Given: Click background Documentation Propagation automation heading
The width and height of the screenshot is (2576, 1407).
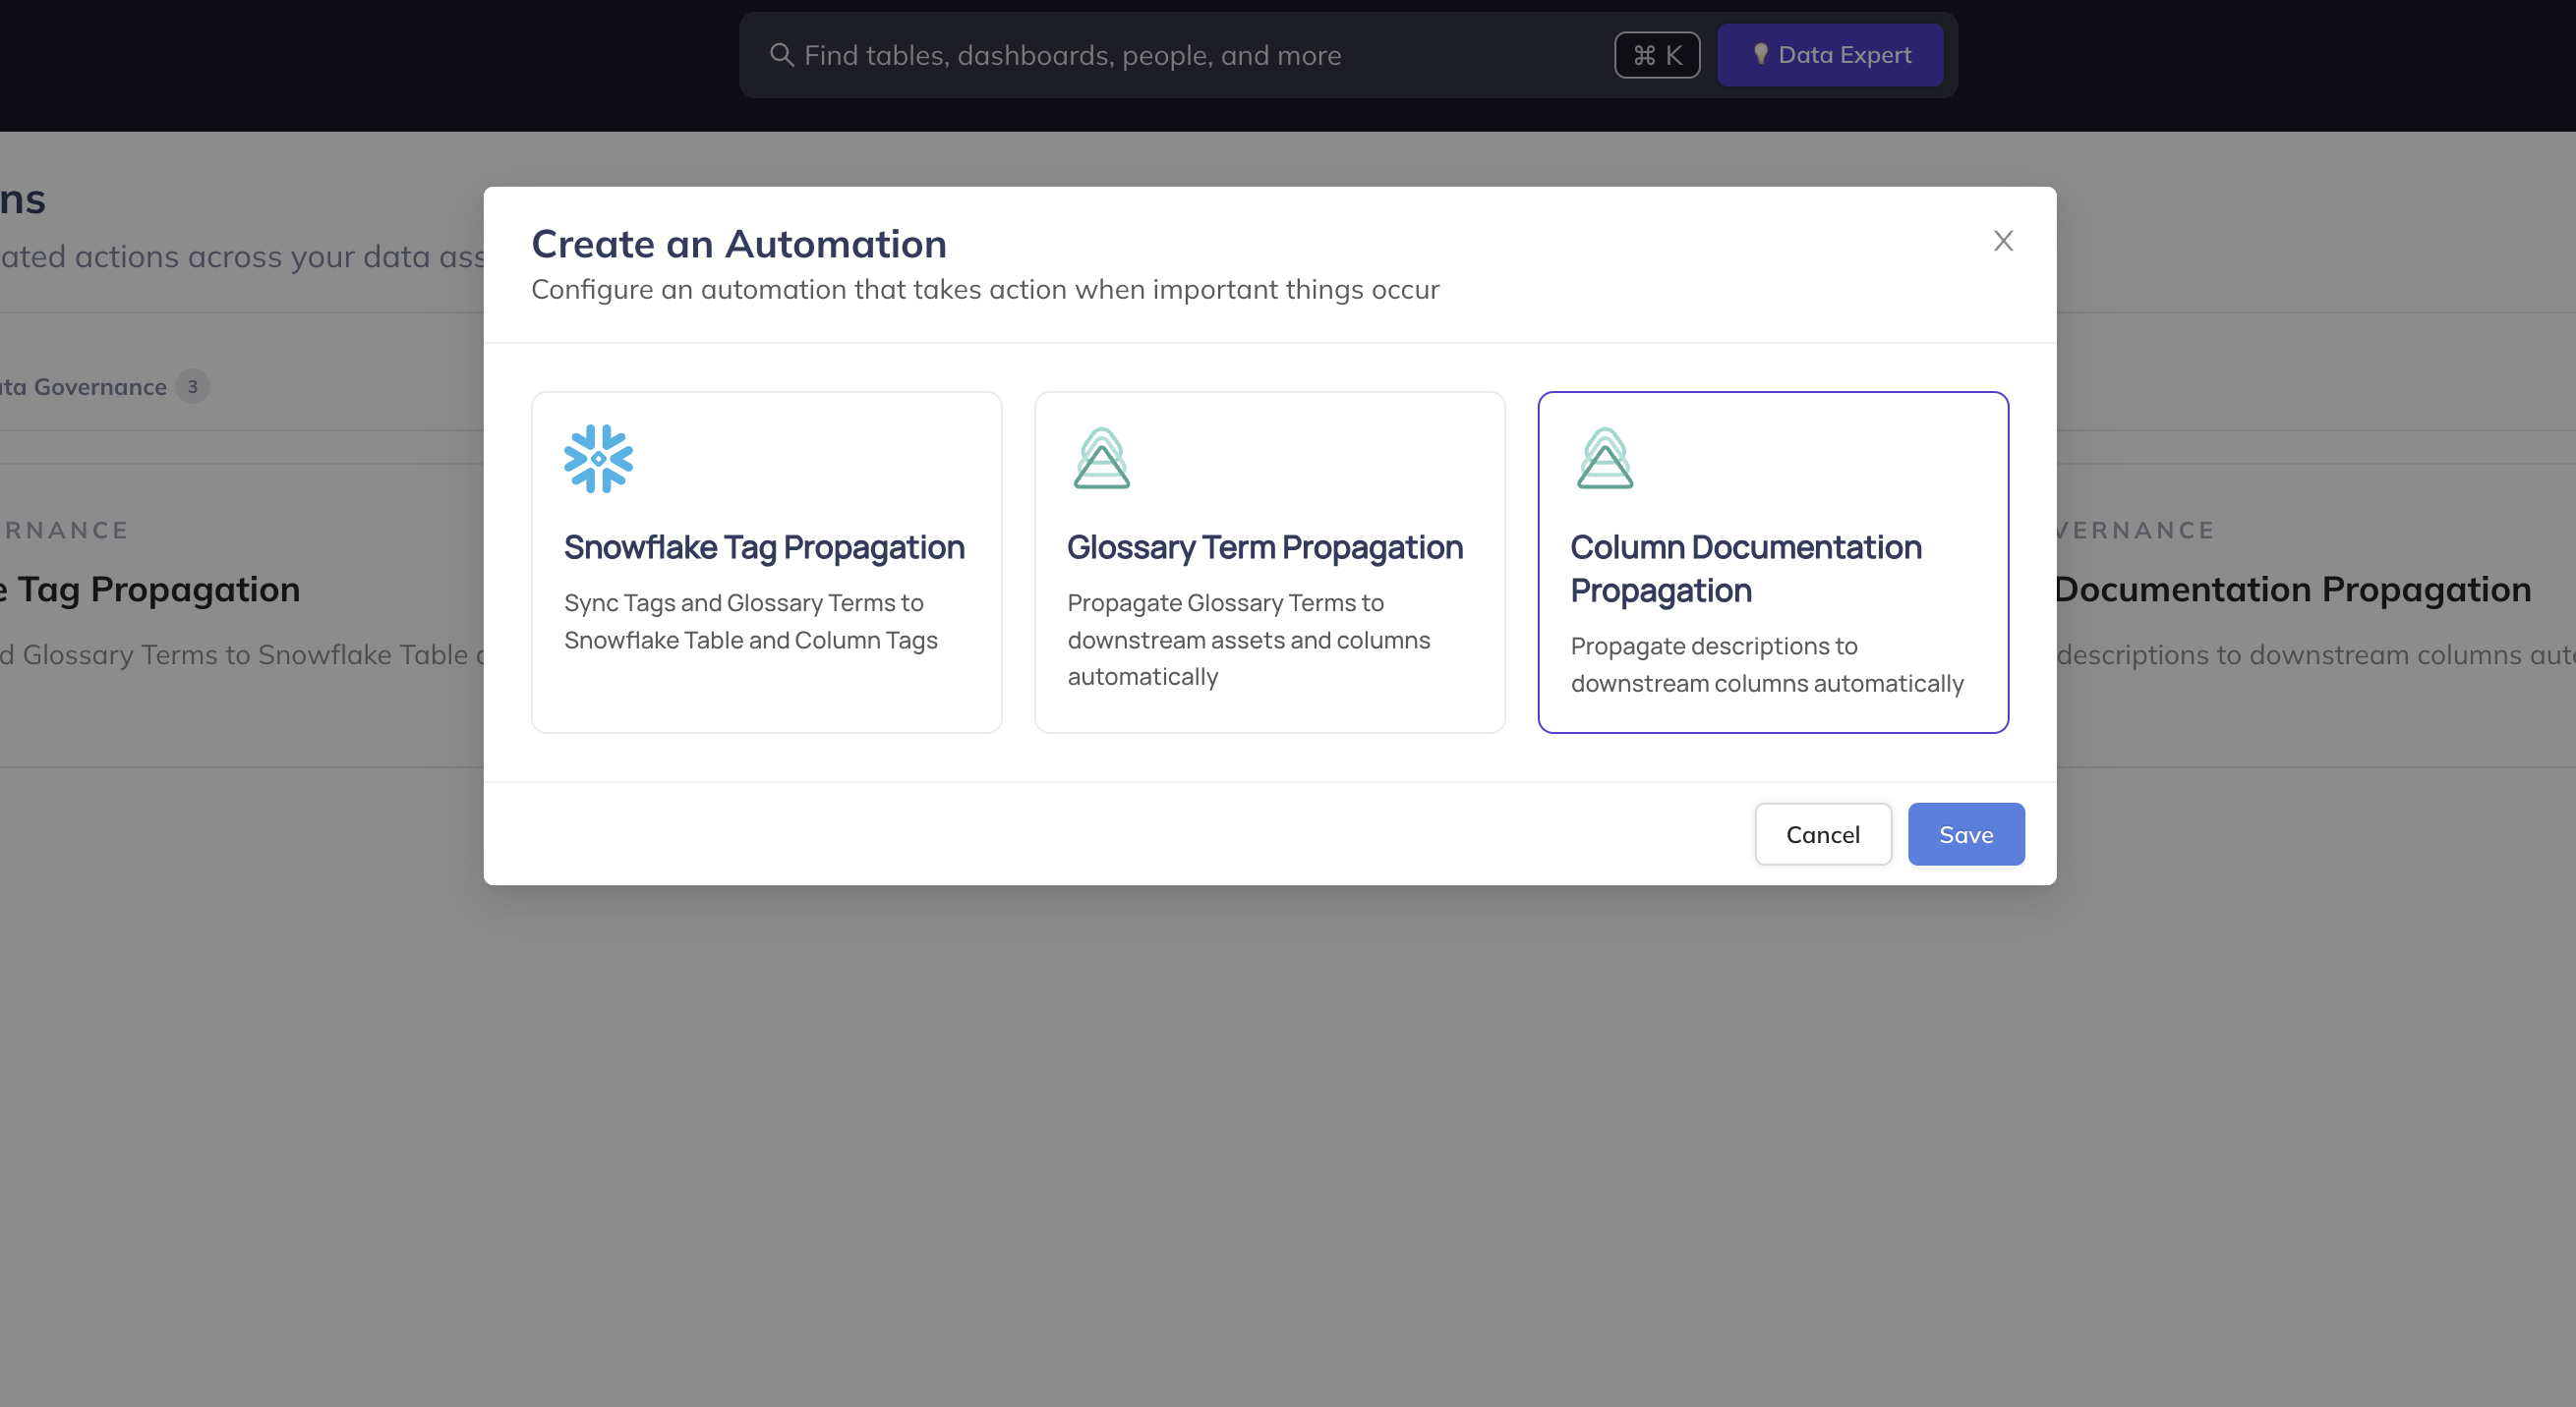Looking at the screenshot, I should tap(2292, 590).
